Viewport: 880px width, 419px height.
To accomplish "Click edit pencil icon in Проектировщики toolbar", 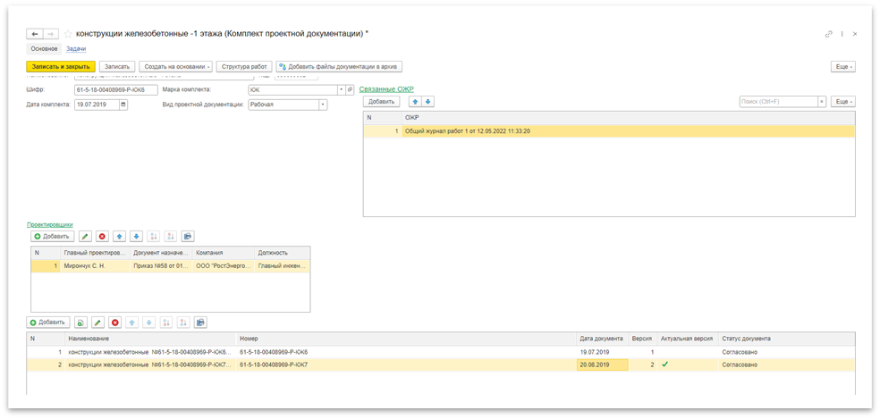I will [85, 237].
